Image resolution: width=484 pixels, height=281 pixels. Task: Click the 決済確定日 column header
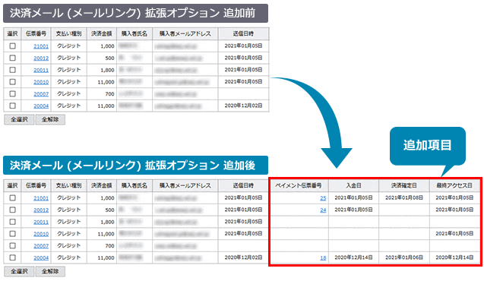click(404, 185)
